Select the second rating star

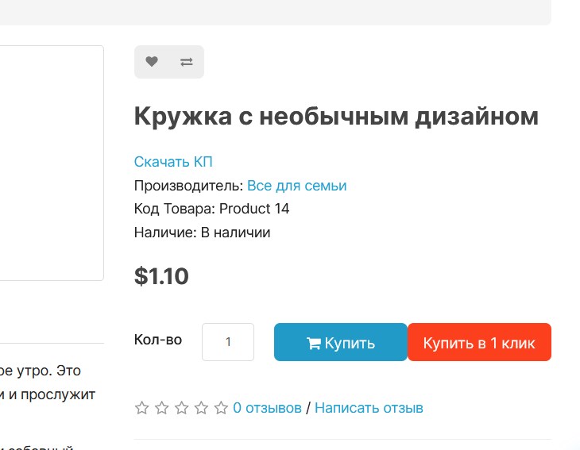[161, 408]
